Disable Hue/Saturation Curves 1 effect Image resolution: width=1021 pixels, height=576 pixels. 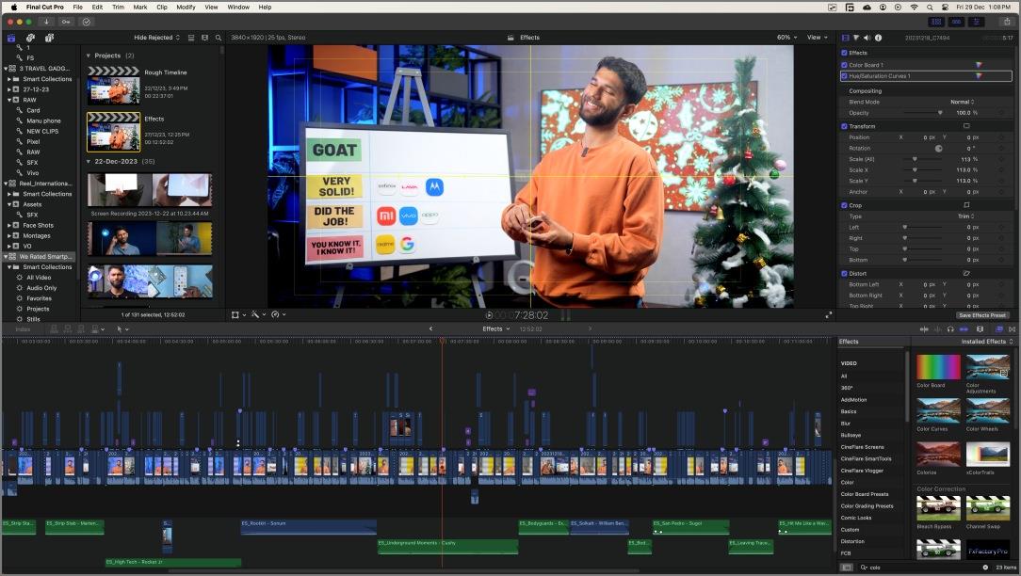pyautogui.click(x=844, y=76)
